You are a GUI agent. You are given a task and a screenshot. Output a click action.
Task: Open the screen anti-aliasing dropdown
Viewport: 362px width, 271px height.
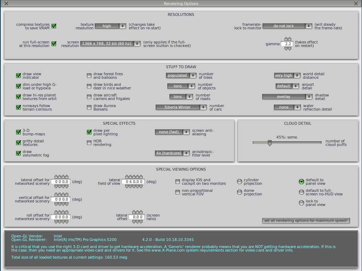click(172, 132)
